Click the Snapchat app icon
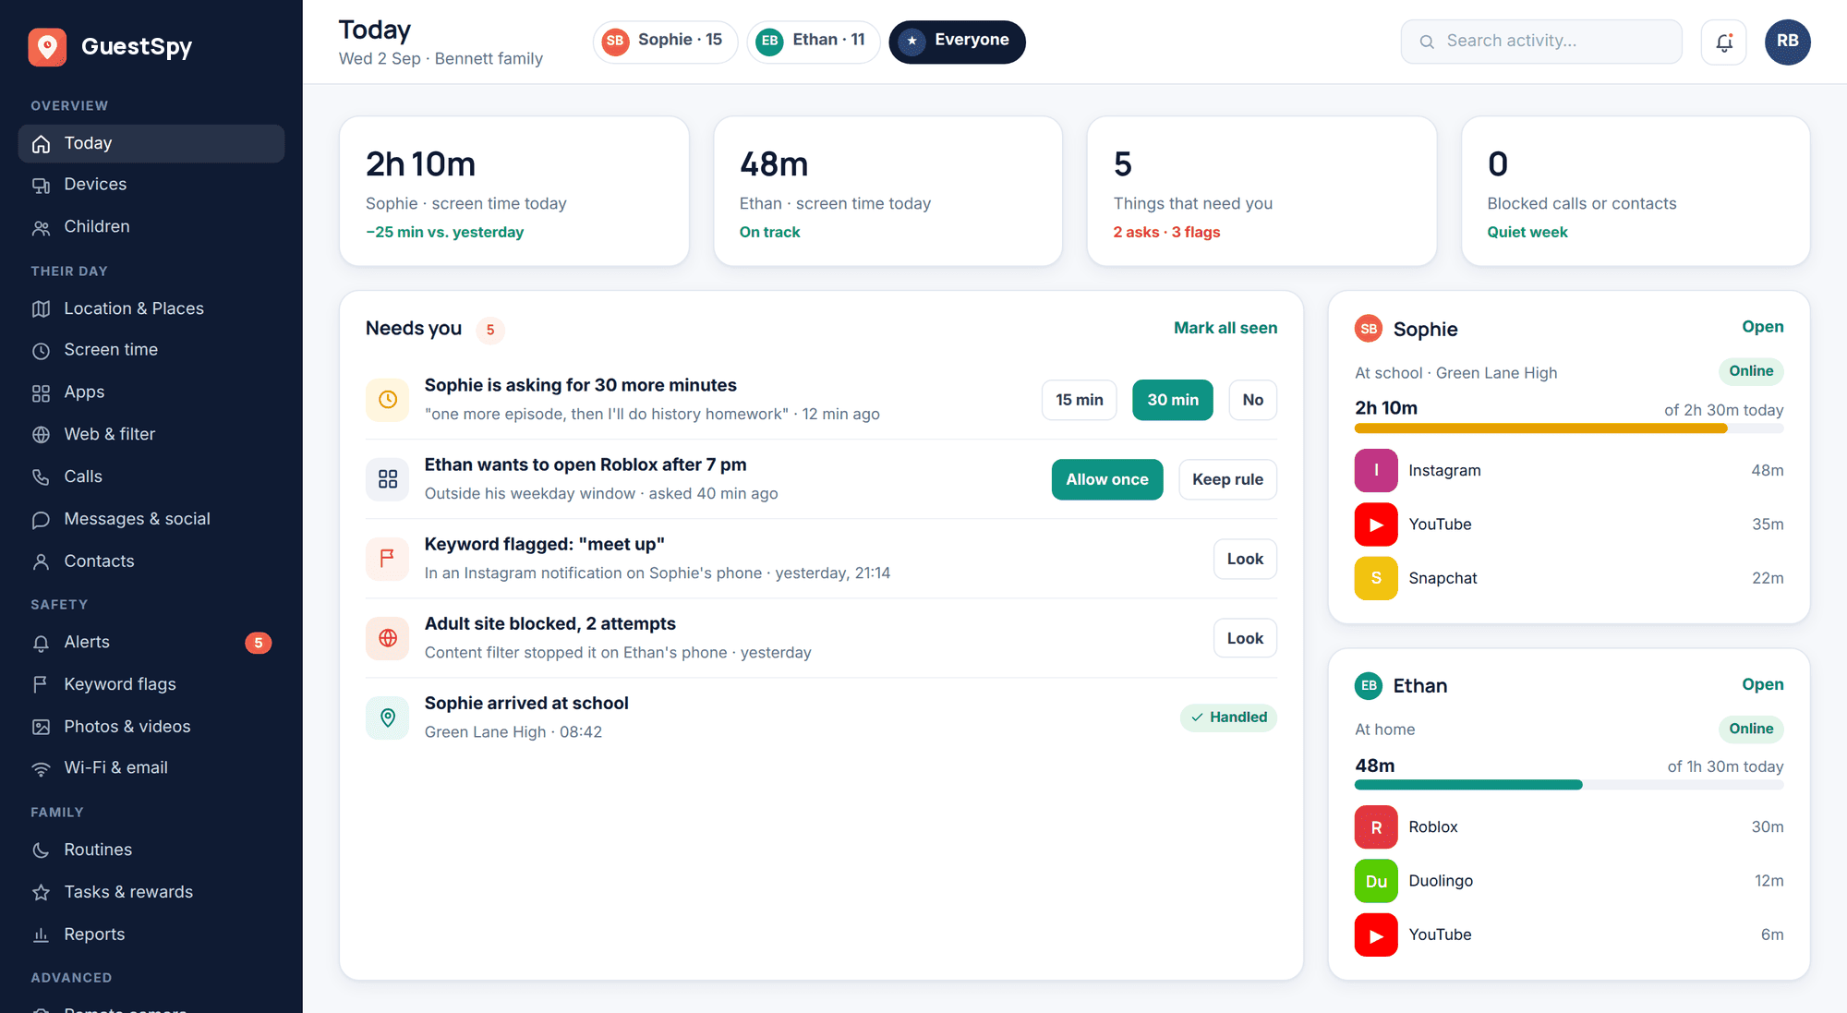The image size is (1847, 1013). [x=1376, y=578]
